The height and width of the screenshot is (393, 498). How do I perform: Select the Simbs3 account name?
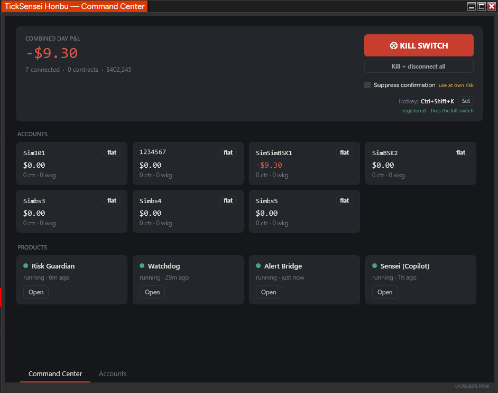[x=34, y=200]
